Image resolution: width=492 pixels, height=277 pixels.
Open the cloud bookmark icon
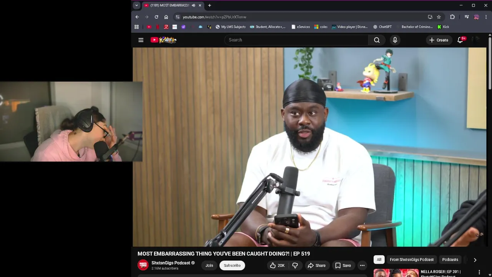pyautogui.click(x=200, y=27)
